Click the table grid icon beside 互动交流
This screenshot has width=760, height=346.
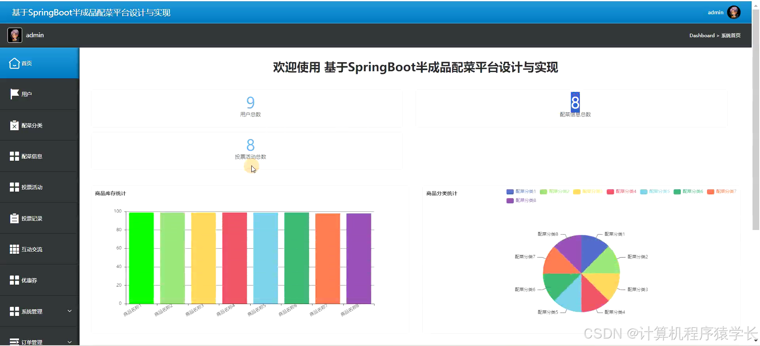pyautogui.click(x=14, y=249)
